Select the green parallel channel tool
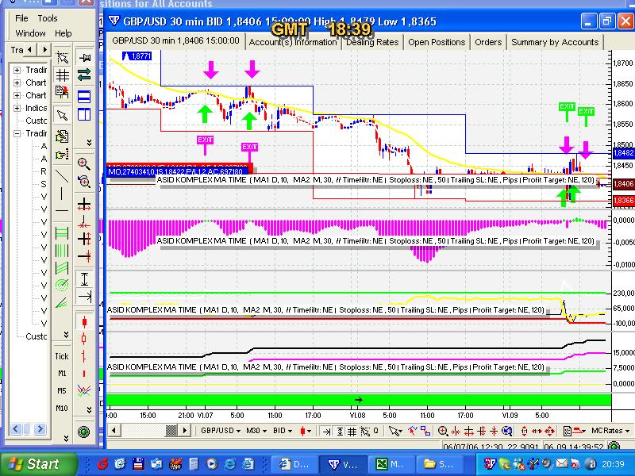 coord(62,268)
